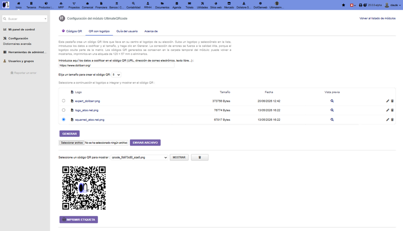
Task: Switch to the Acerca de tab
Action: (x=151, y=31)
